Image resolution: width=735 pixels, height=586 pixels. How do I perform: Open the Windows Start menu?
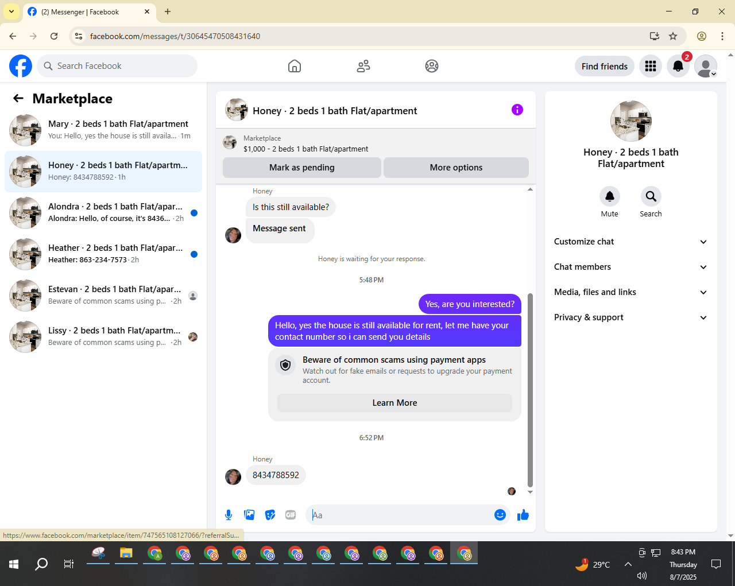point(14,564)
